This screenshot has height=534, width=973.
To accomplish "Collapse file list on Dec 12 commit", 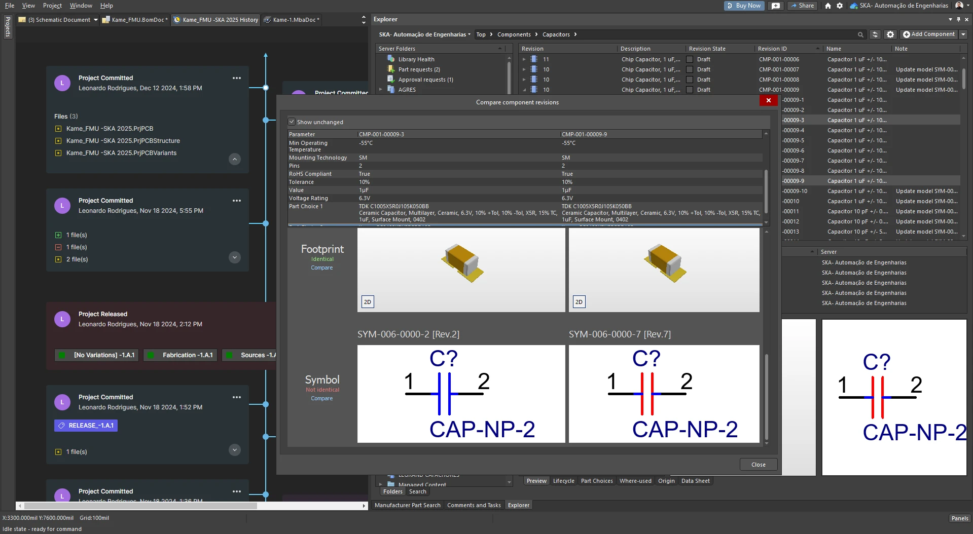I will (235, 159).
